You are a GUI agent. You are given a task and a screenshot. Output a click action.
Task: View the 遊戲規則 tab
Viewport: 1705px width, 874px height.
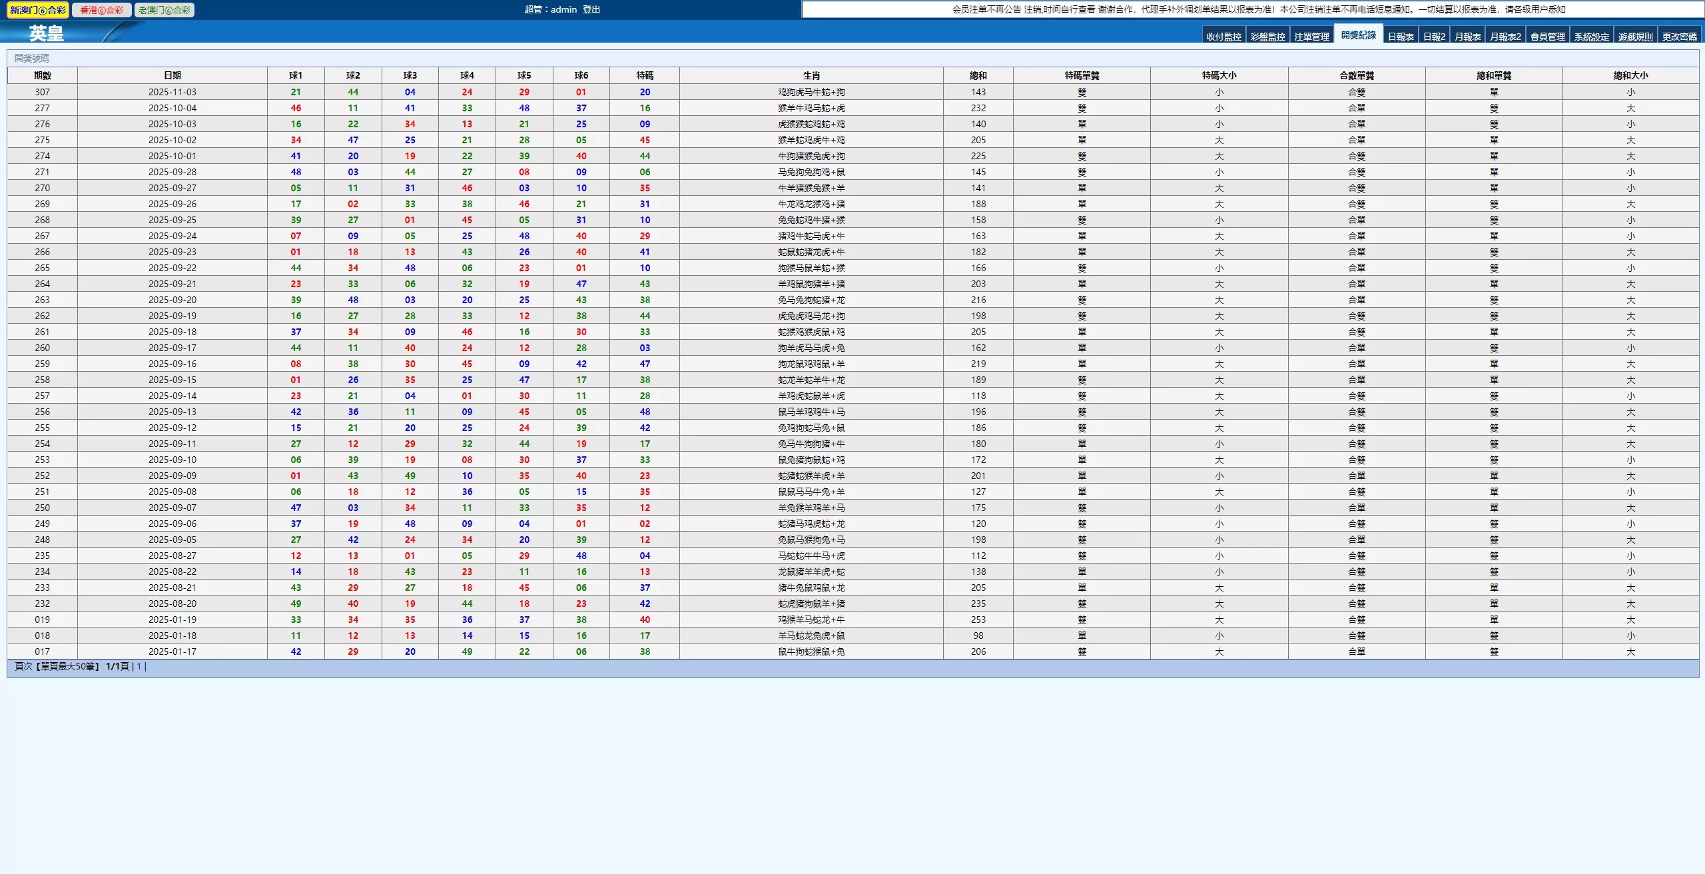click(1635, 37)
